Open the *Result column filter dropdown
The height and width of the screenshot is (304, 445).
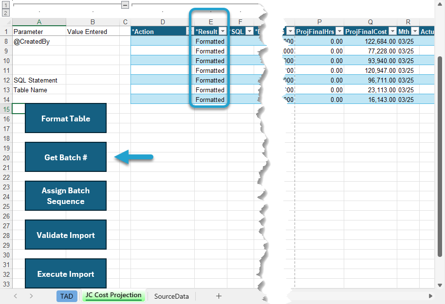(223, 31)
